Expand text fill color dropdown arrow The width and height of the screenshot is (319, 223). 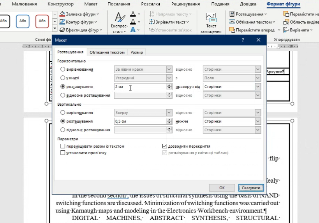[139, 14]
